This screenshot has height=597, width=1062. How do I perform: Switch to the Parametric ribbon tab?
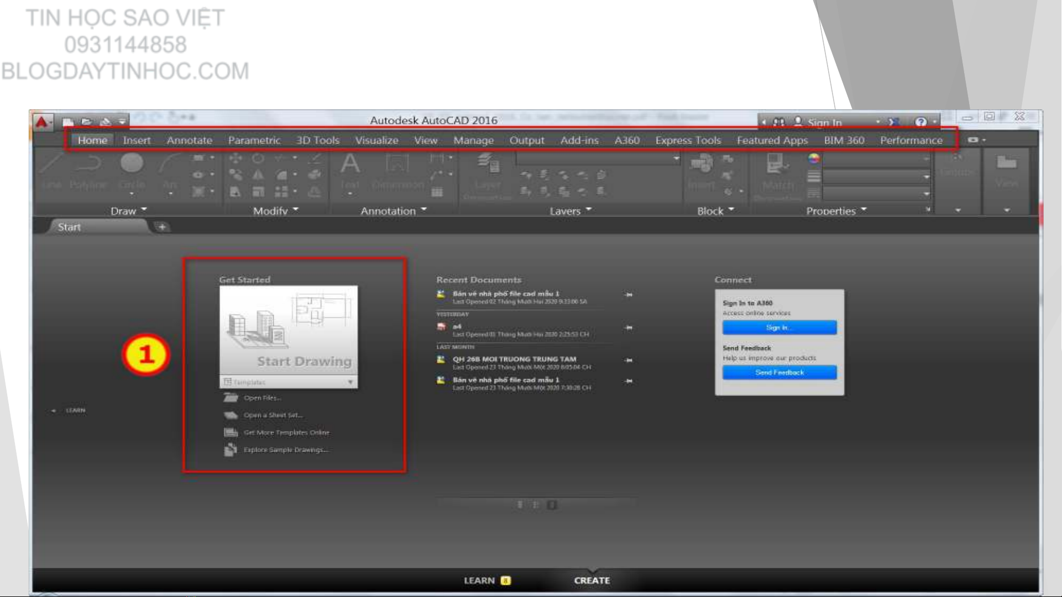tap(254, 140)
